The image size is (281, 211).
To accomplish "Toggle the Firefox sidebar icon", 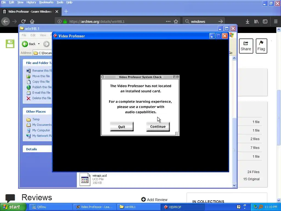I will pyautogui.click(x=265, y=21).
